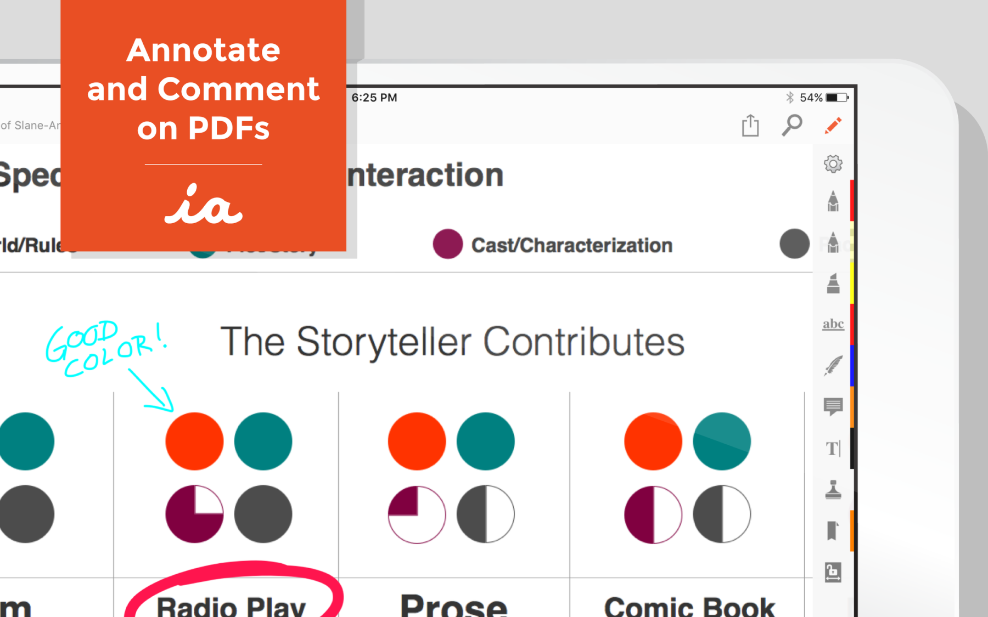The image size is (988, 617).
Task: Click the blue color strip beside the quill
Action: tap(852, 365)
